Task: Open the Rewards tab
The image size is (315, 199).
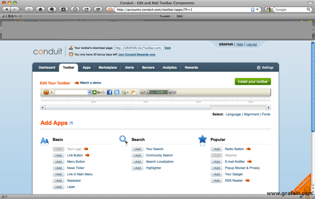Action: 191,68
